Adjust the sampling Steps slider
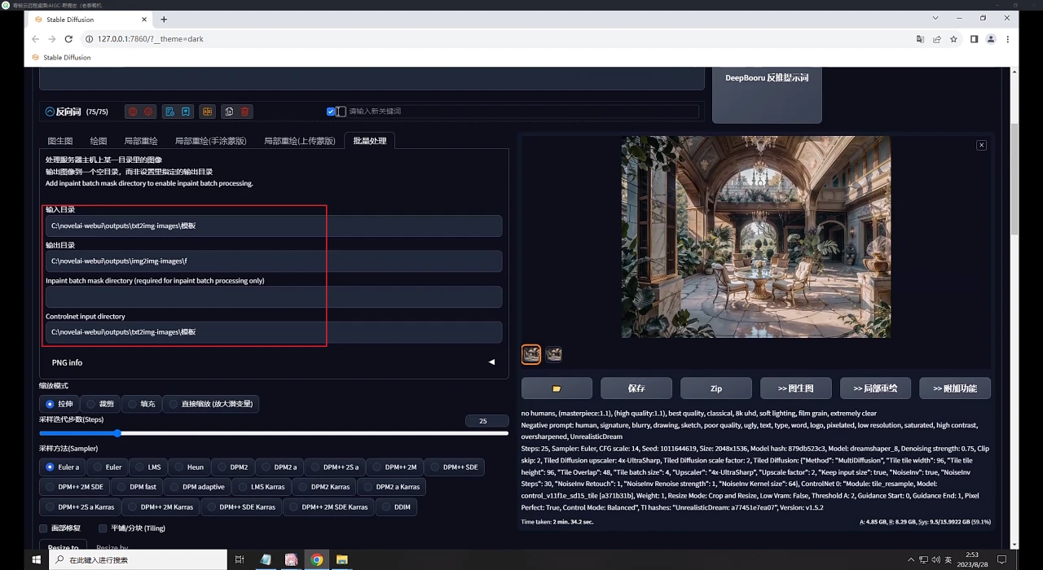The image size is (1043, 570). tap(274, 433)
